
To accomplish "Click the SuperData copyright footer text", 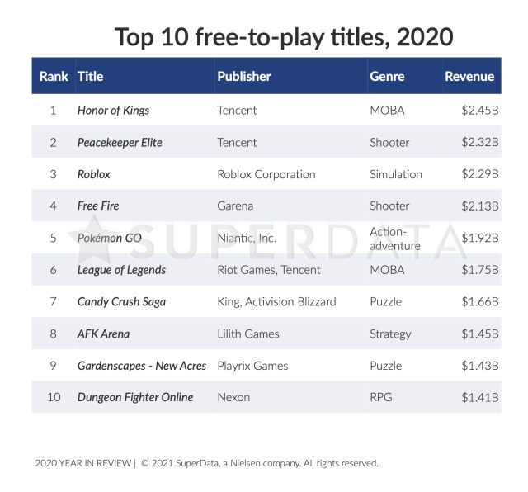I will (x=260, y=463).
